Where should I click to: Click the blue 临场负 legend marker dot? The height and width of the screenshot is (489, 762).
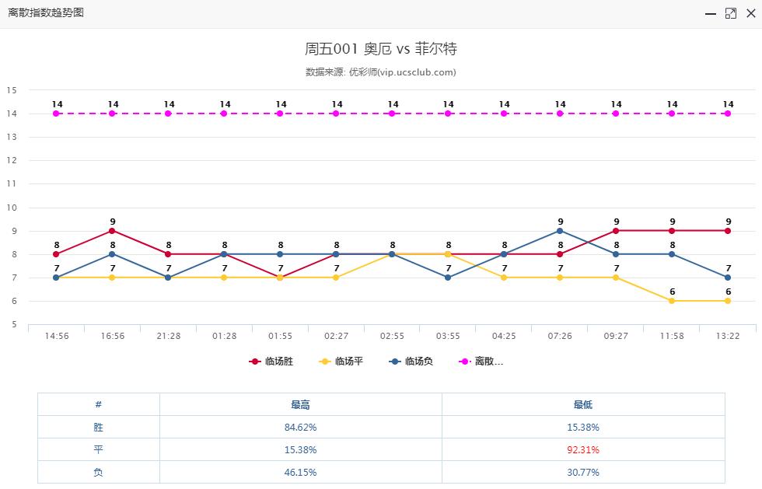point(393,360)
